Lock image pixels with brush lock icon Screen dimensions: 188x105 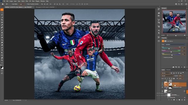point(167,78)
